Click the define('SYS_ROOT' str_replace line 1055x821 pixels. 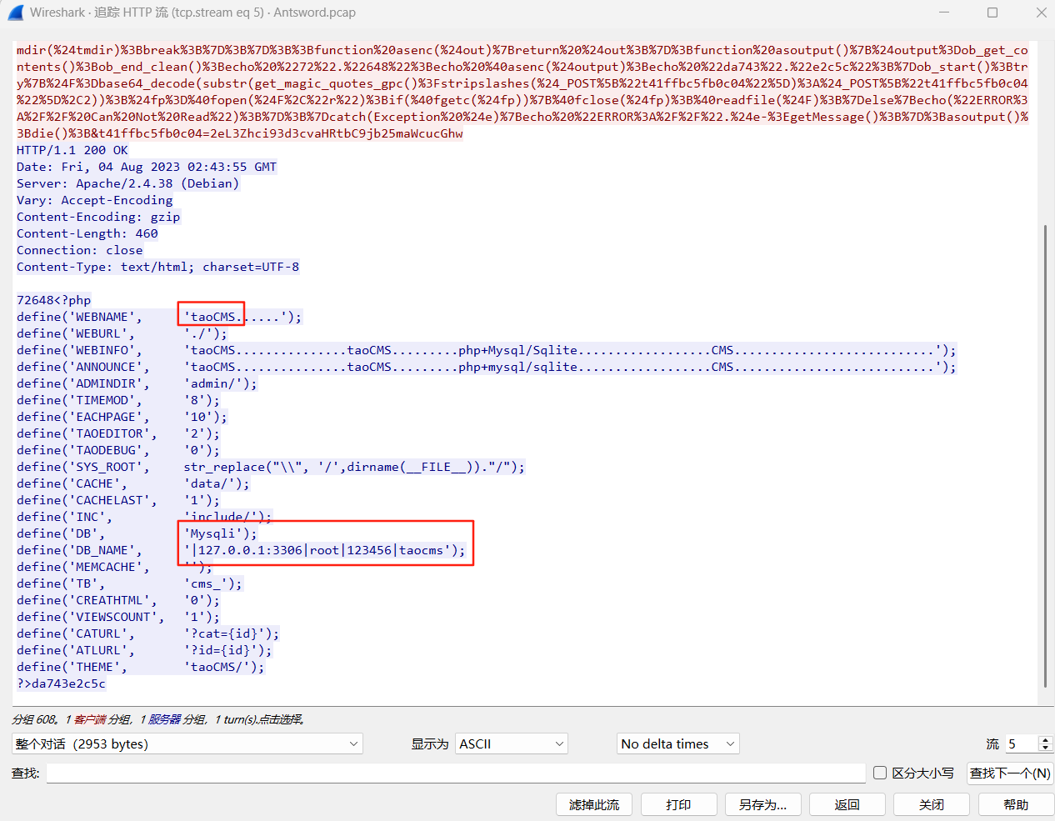pyautogui.click(x=271, y=467)
